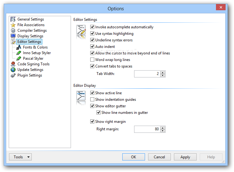Click OK to confirm options

coord(133,157)
